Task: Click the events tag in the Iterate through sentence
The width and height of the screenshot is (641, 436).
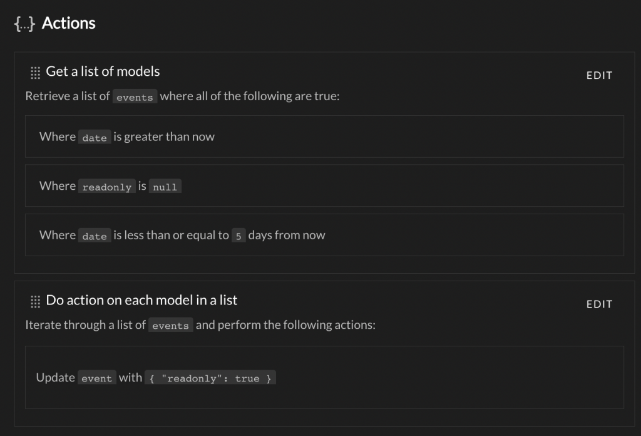Action: click(170, 325)
